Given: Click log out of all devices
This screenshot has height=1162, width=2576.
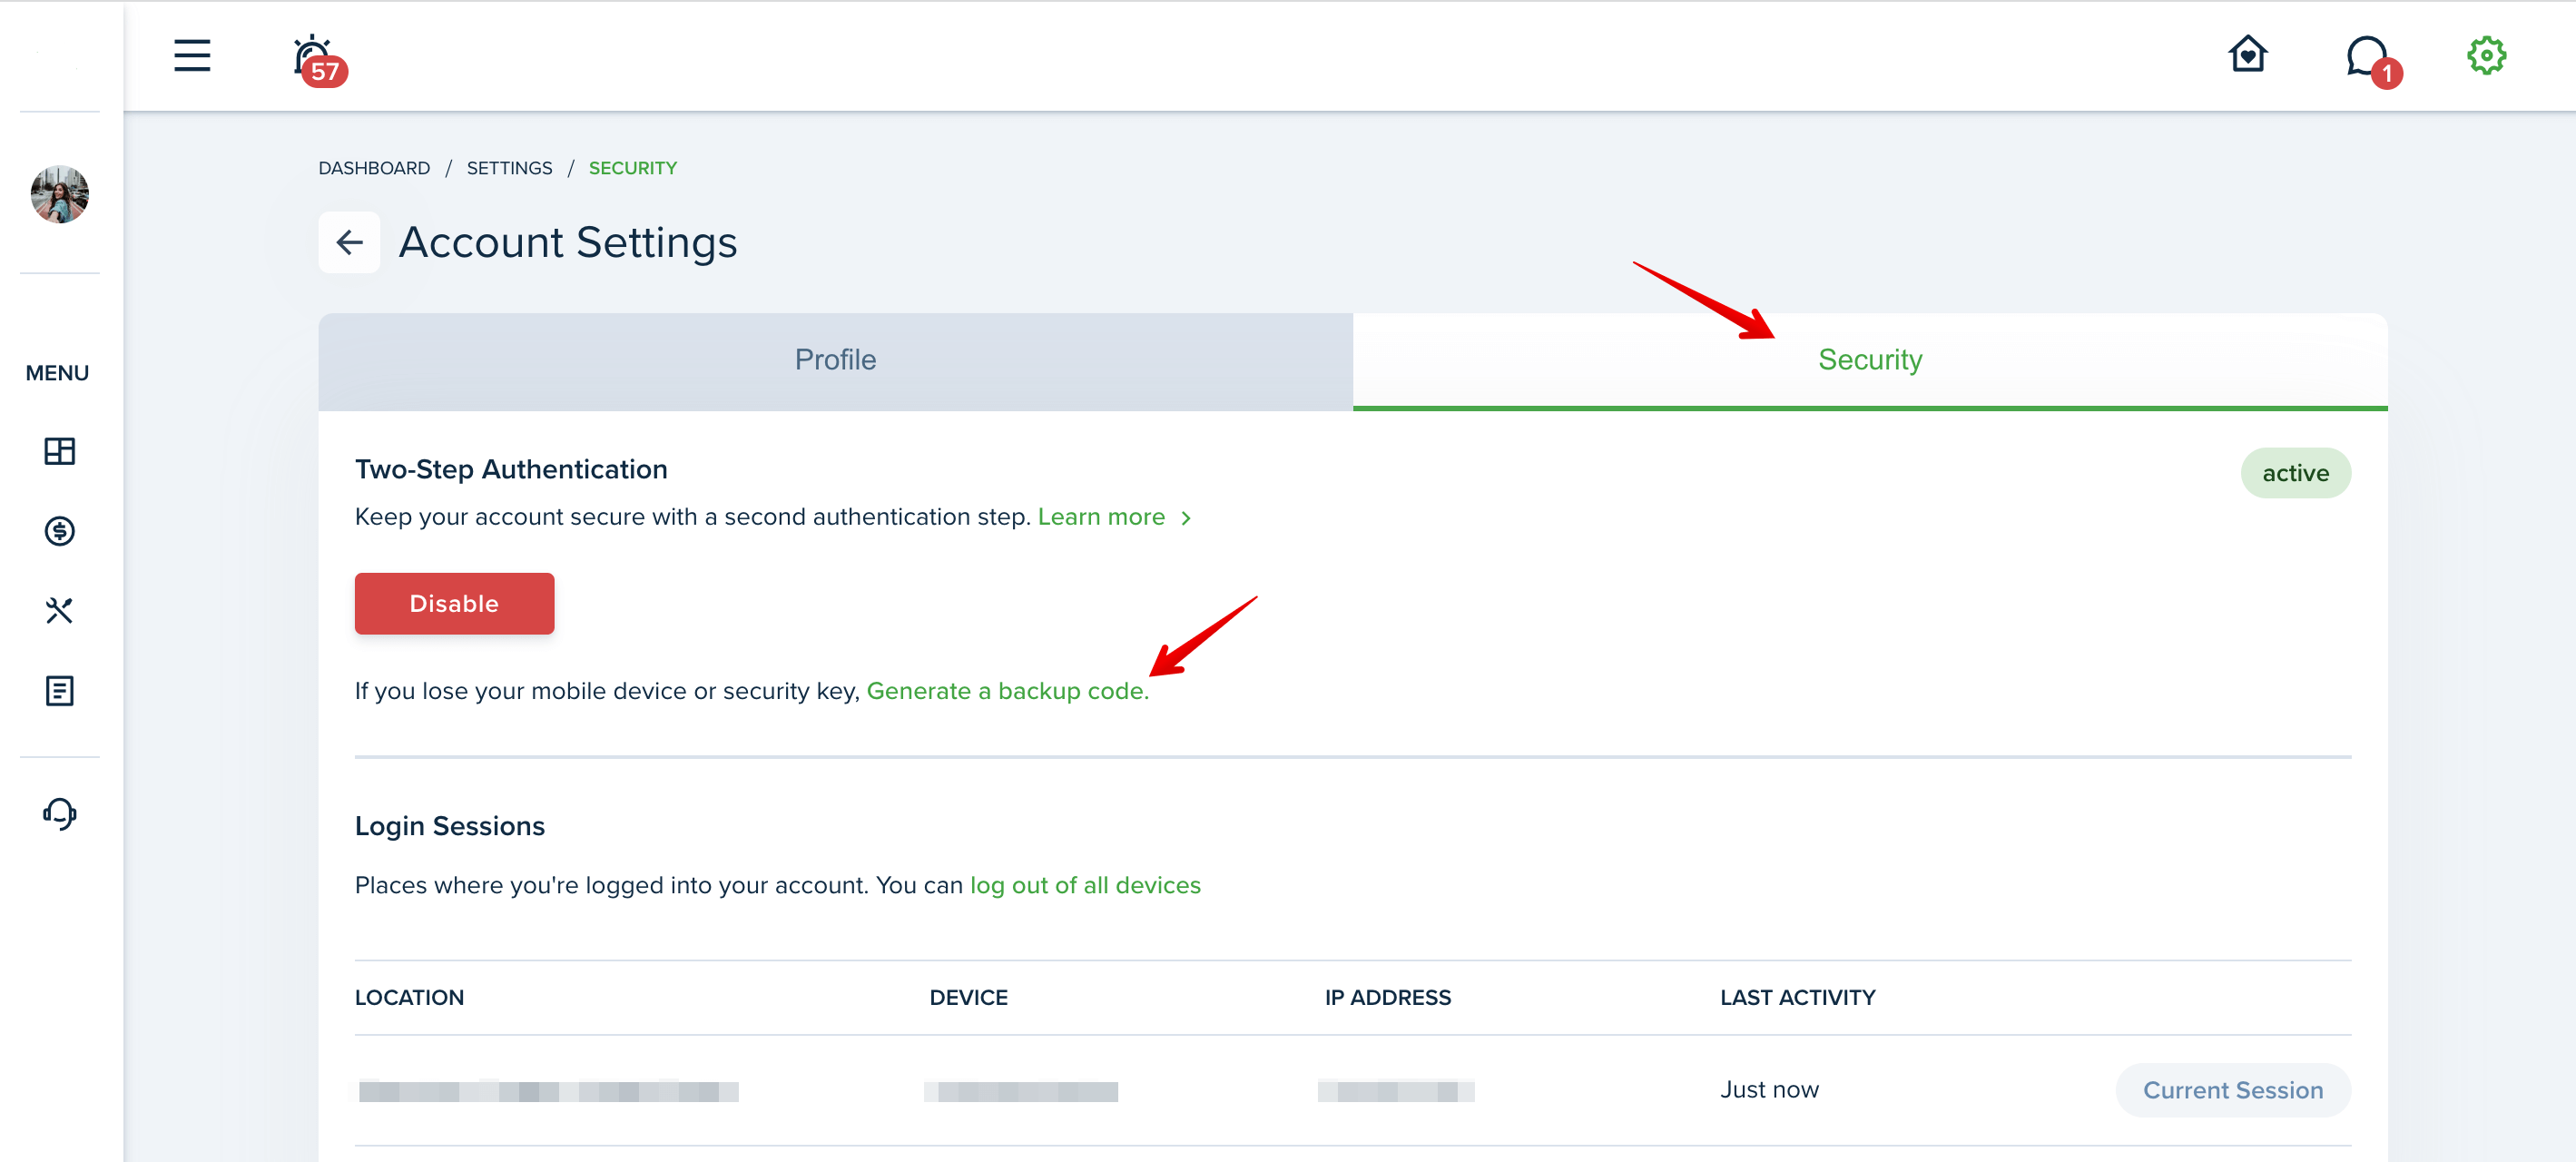Looking at the screenshot, I should pos(1085,885).
